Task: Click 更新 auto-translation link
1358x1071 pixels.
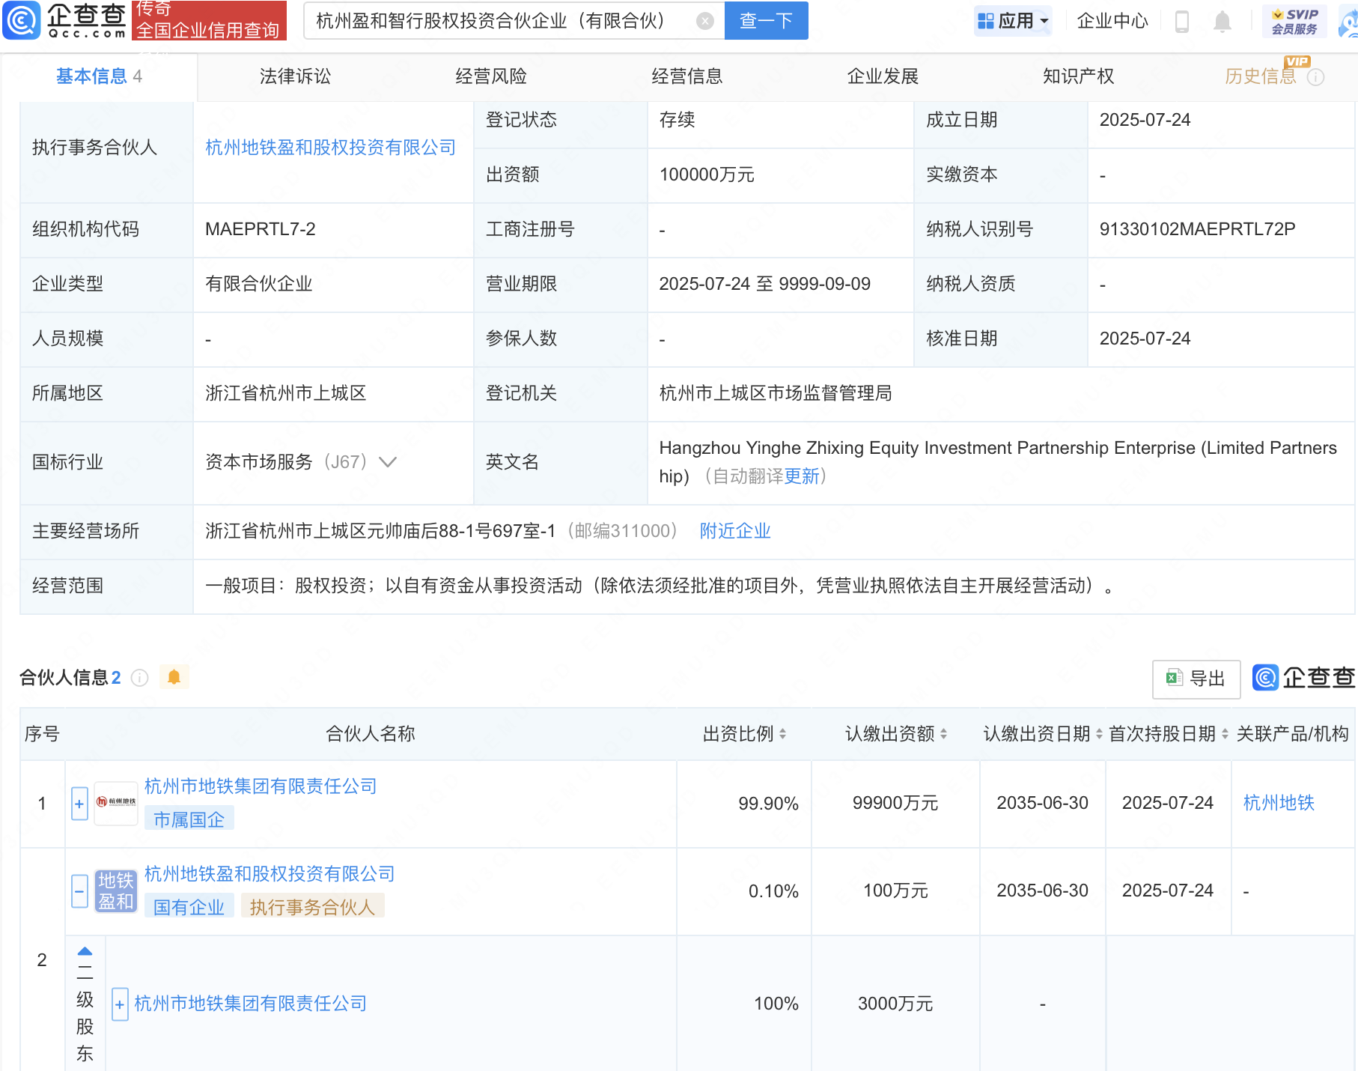Action: tap(802, 476)
